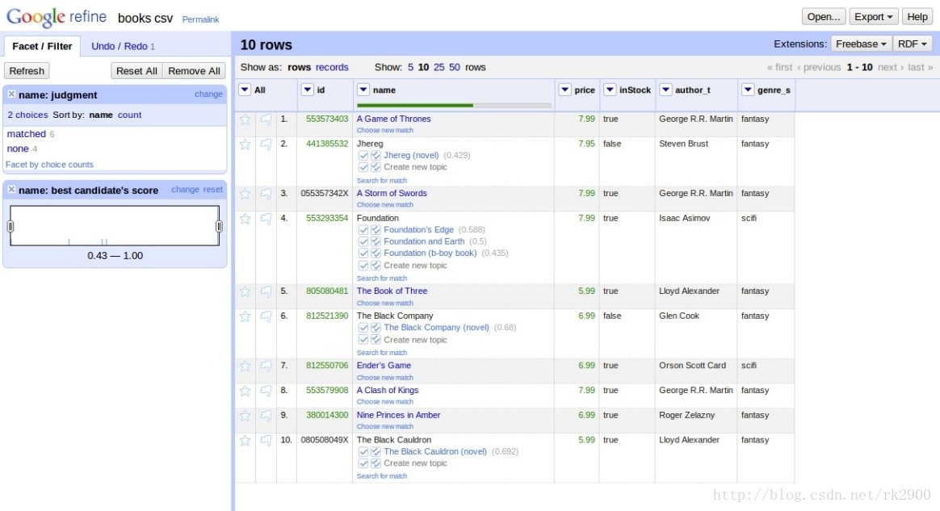Open the Help page
The image size is (940, 511).
(917, 17)
